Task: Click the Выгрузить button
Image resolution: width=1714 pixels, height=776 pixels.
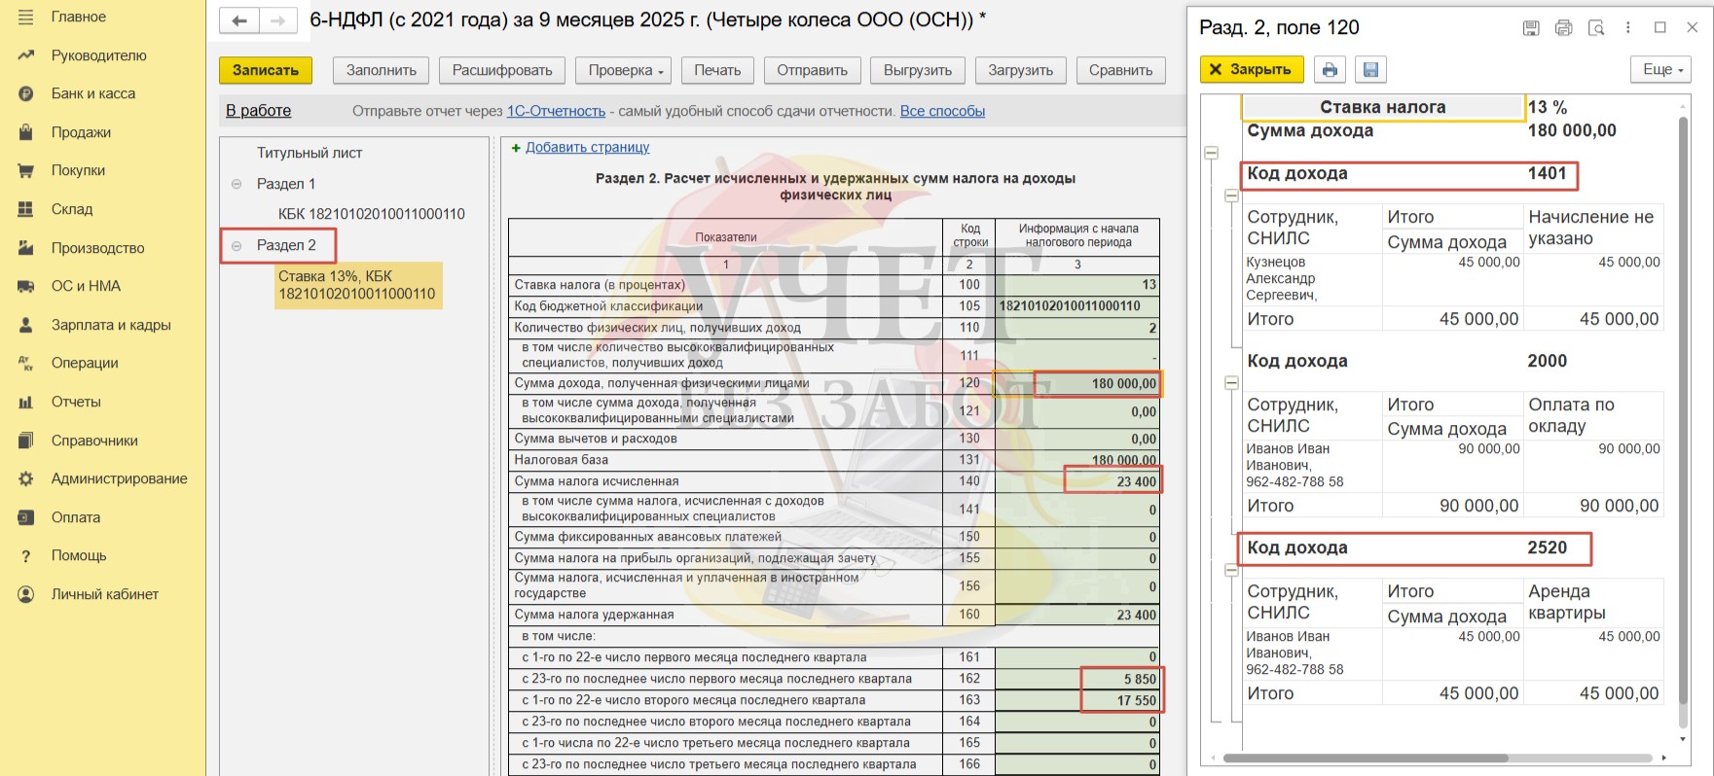Action: pos(918,70)
